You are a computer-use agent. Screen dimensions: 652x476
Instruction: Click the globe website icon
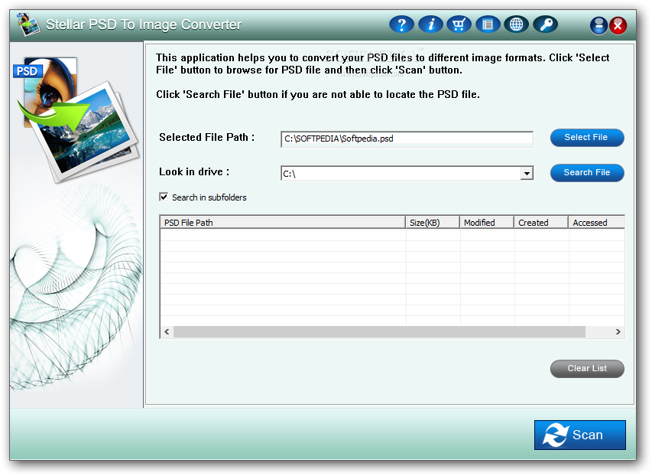click(x=516, y=25)
